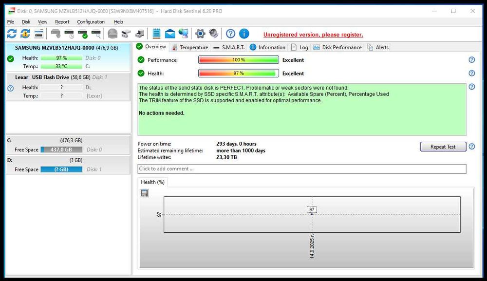Click green check icon of Samsung disk
This screenshot has height=281, width=487.
(x=11, y=58)
